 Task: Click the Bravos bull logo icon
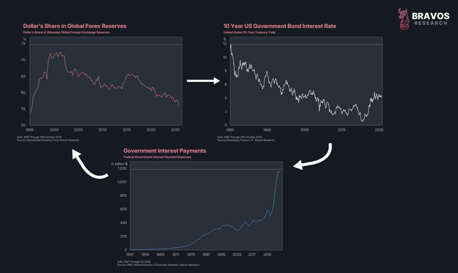404,19
